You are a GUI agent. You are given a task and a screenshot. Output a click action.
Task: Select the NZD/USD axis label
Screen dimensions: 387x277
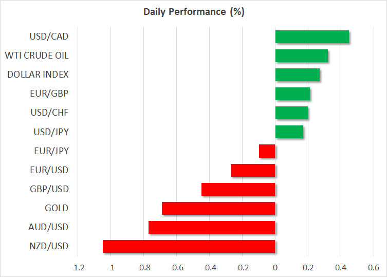point(49,246)
